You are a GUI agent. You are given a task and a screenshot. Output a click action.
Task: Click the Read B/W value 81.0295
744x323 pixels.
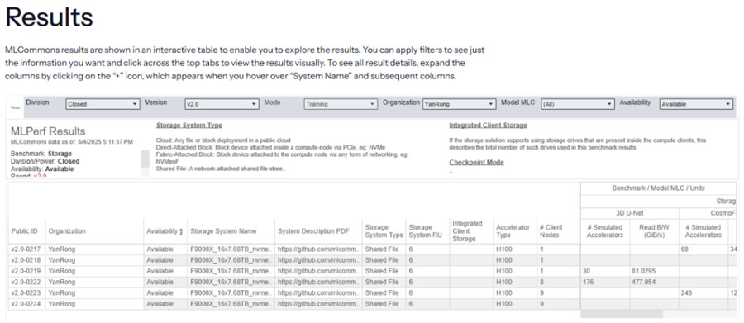[x=644, y=271]
